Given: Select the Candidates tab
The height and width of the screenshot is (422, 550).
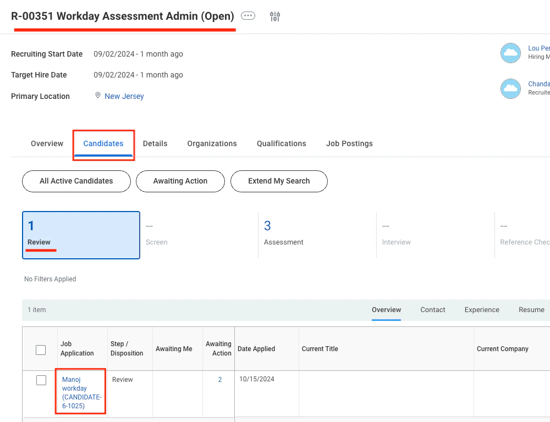Looking at the screenshot, I should (103, 144).
